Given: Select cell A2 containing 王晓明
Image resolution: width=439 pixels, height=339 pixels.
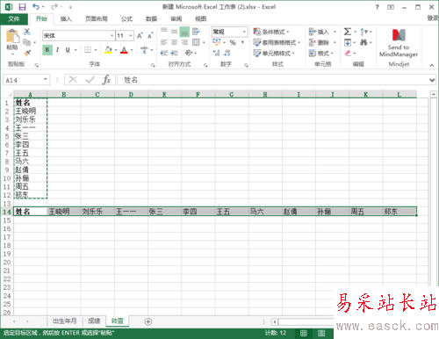Looking at the screenshot, I should point(31,111).
